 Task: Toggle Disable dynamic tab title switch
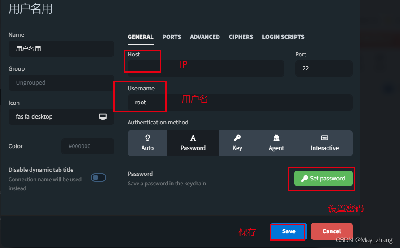coord(99,177)
